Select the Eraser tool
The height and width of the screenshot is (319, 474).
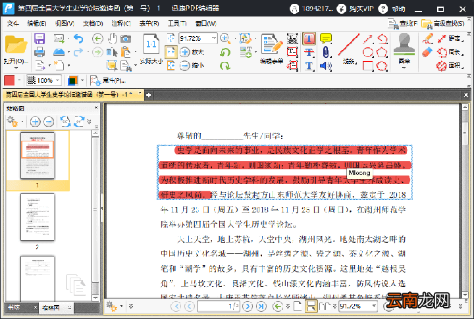pos(427,52)
